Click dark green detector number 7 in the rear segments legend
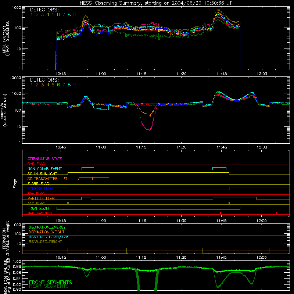This screenshot has height=294, width=294. (64, 85)
